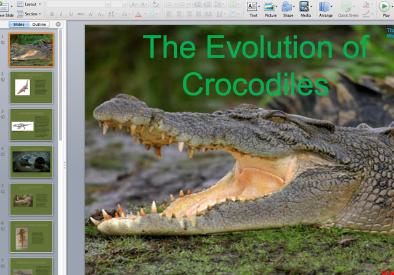Toggle underline formatting
This screenshot has height=275, width=394.
pos(71,14)
